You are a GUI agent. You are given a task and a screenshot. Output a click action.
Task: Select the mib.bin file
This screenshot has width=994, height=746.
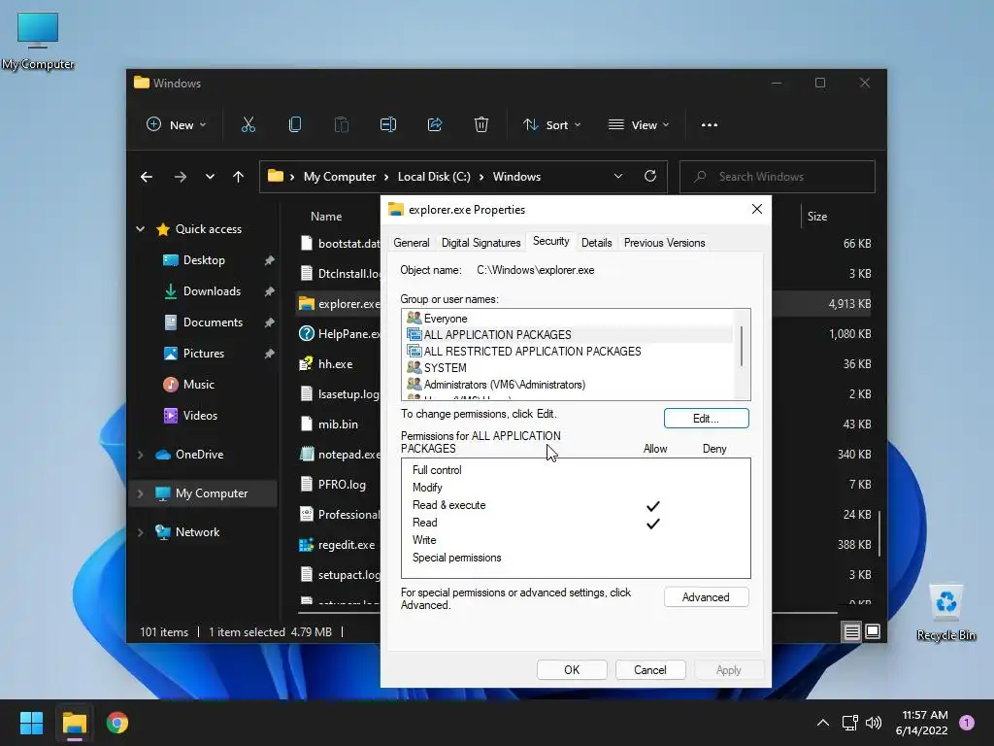[x=338, y=424]
